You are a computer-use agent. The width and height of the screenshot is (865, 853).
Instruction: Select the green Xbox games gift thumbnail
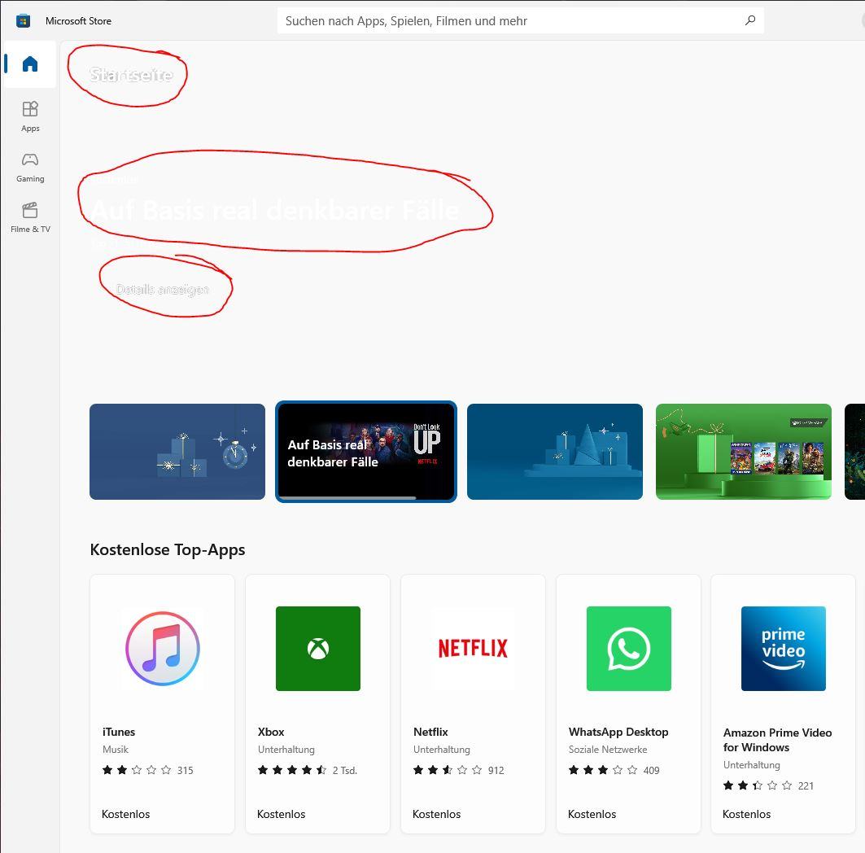coord(743,452)
